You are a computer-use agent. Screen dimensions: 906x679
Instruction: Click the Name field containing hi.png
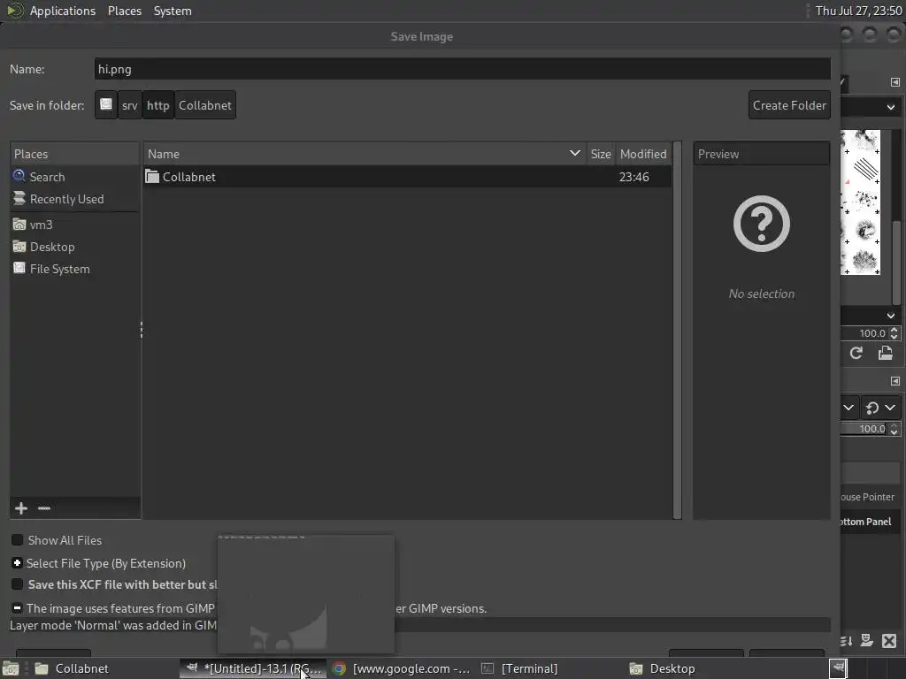[462, 69]
